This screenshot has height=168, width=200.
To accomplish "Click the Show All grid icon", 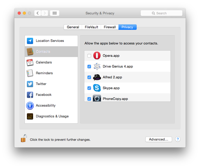I will [55, 13].
